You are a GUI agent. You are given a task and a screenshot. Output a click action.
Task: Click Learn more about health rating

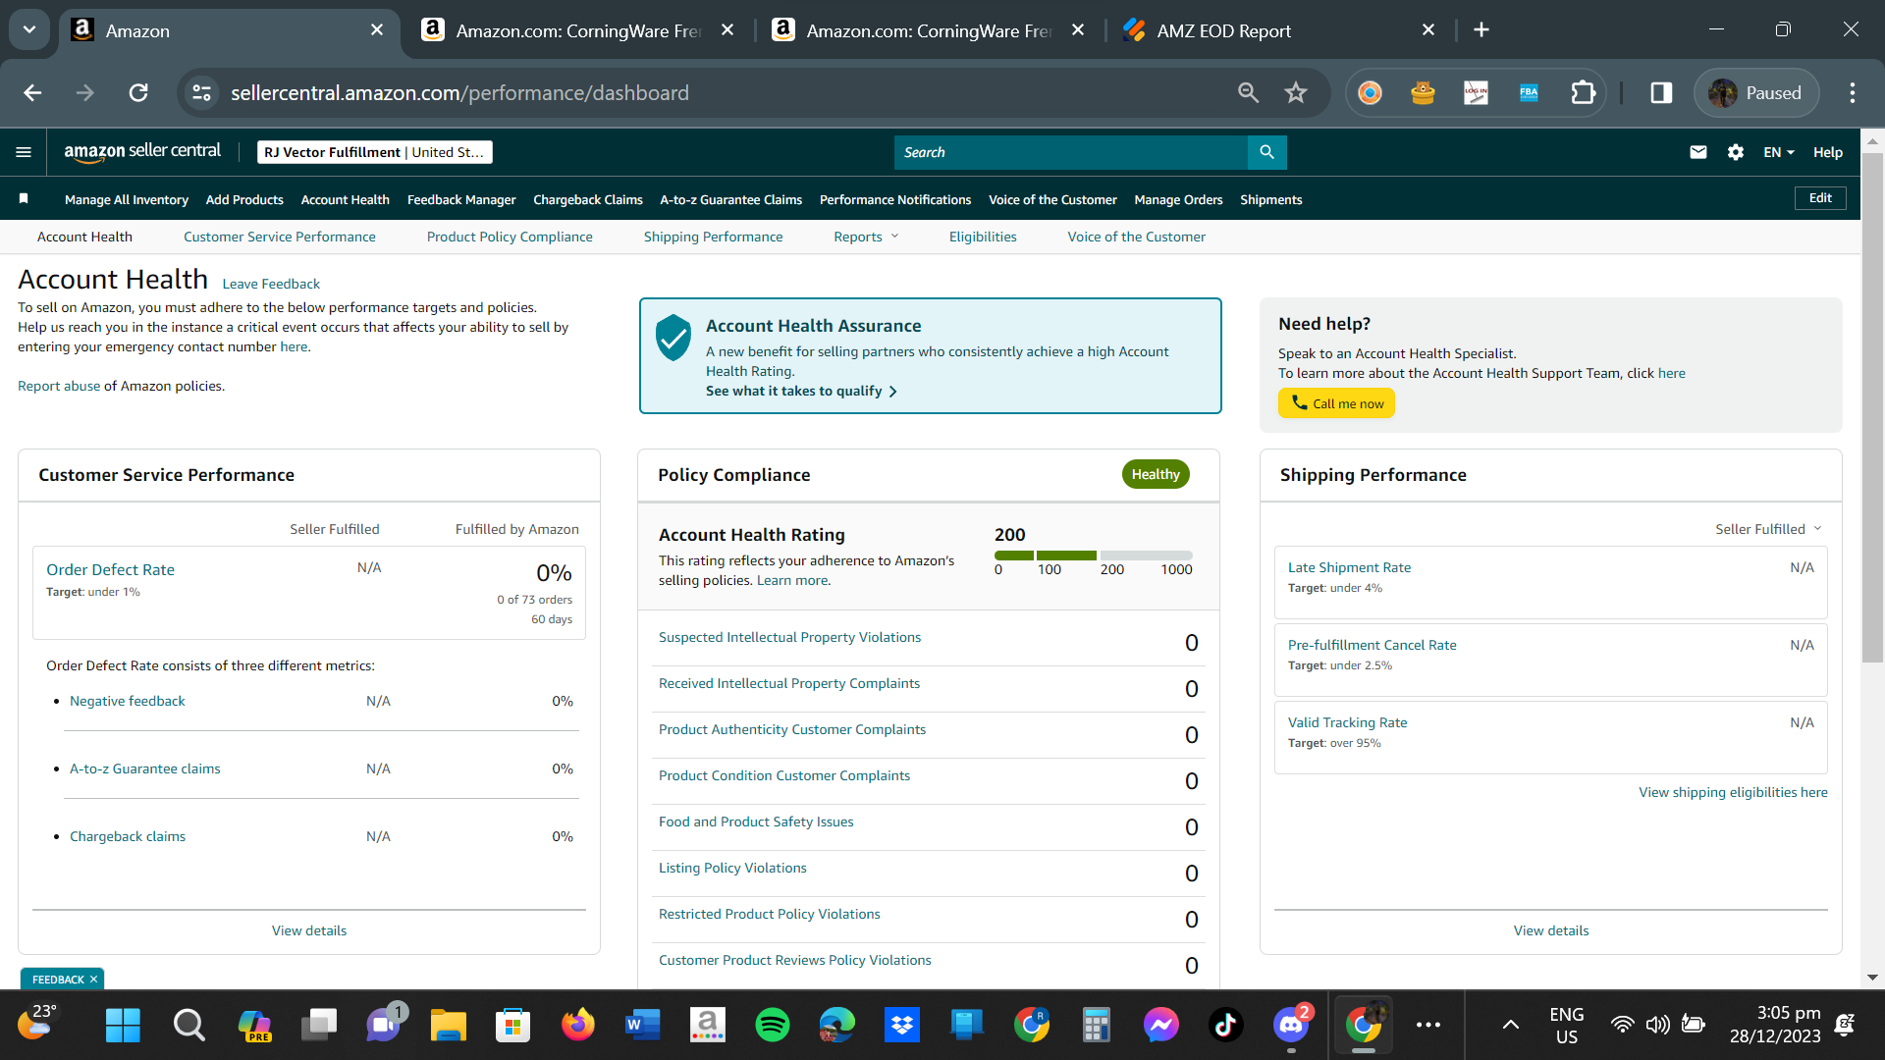click(791, 580)
